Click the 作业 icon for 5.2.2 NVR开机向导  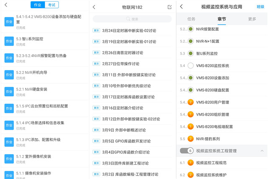click(9, 74)
